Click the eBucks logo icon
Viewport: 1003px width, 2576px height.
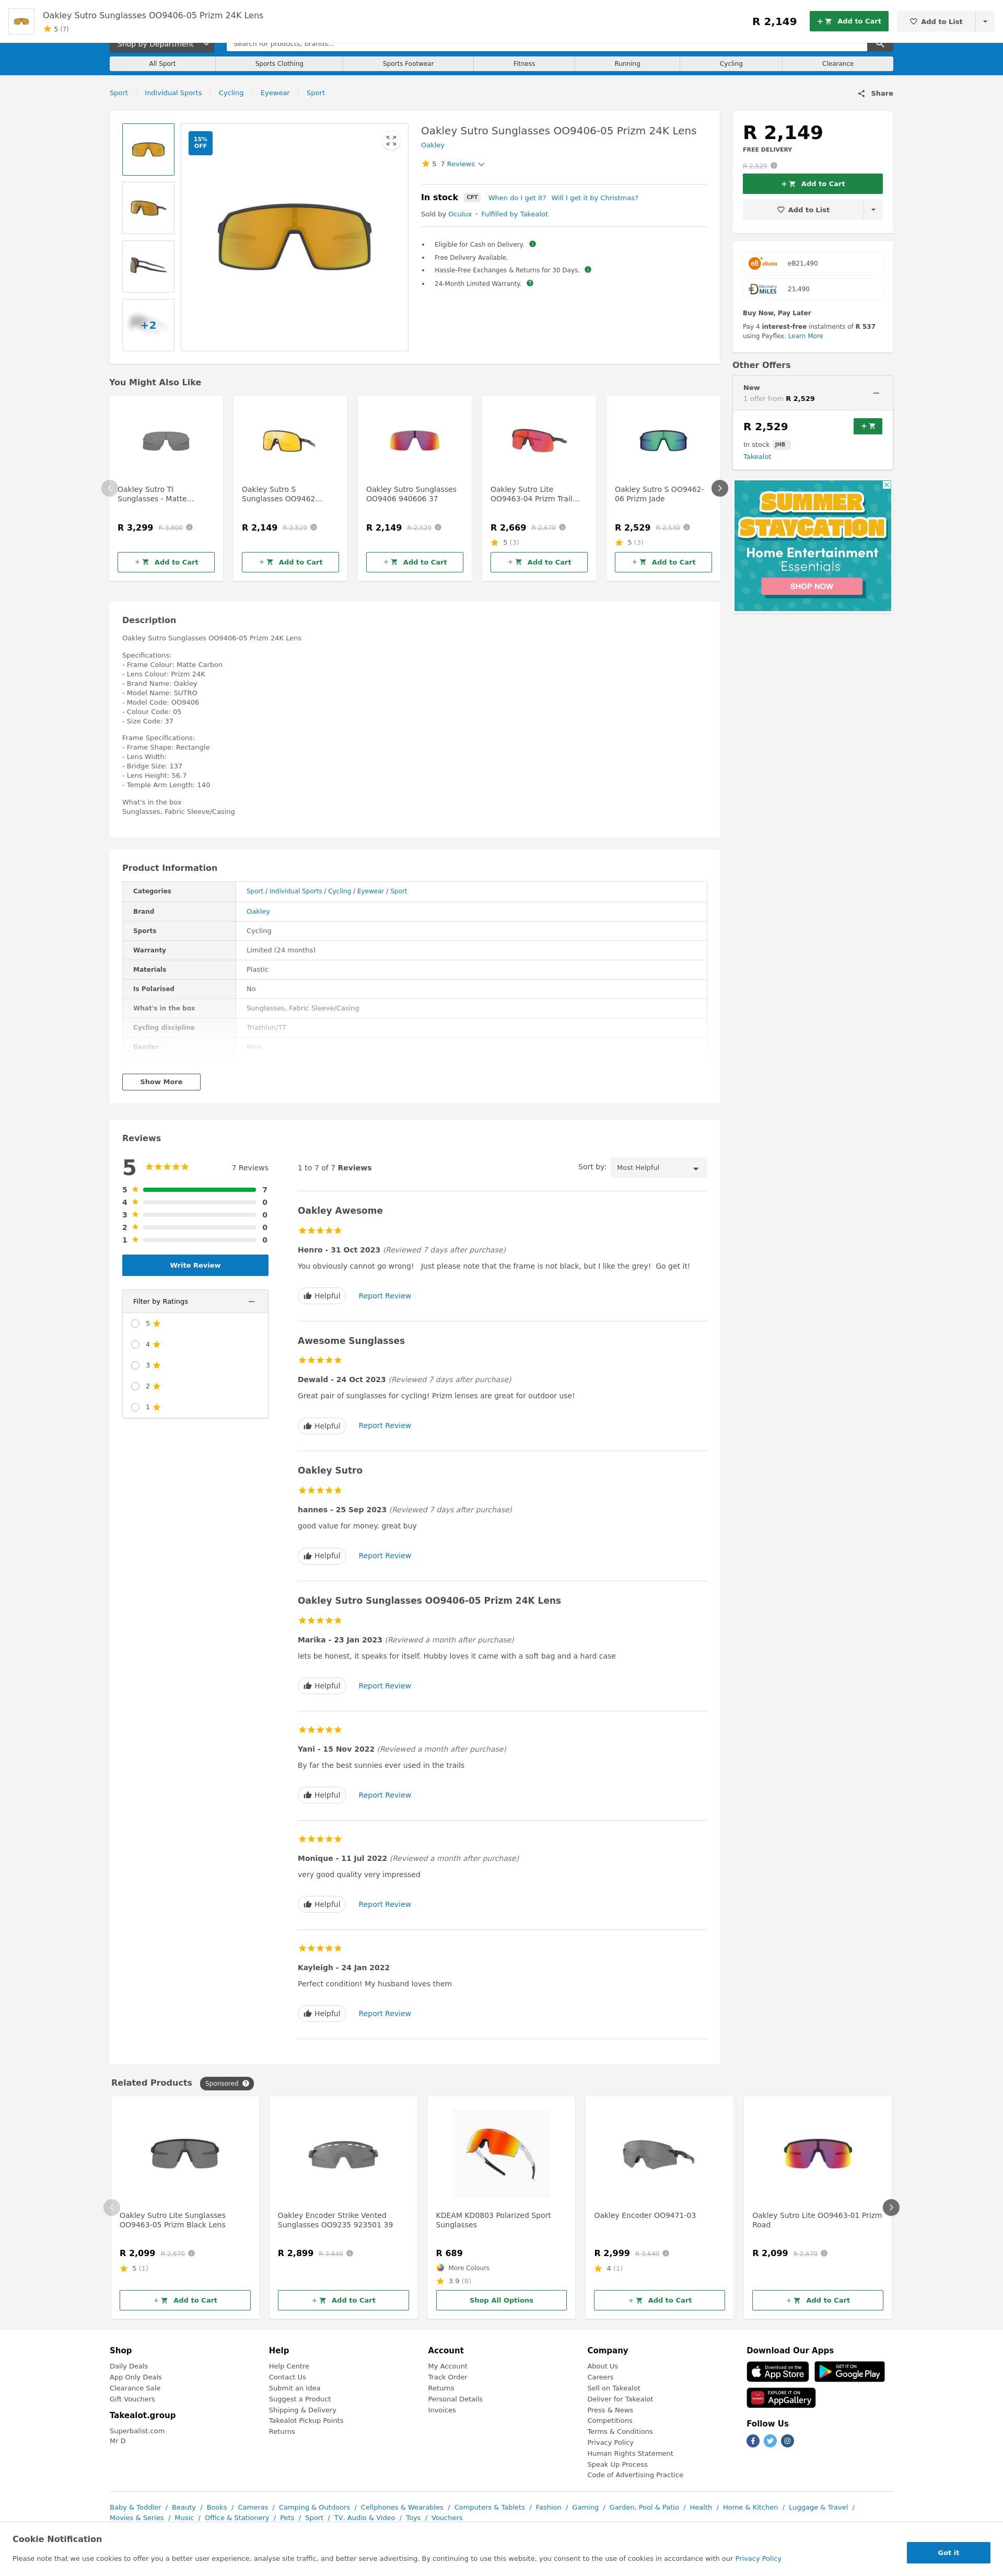(x=762, y=264)
